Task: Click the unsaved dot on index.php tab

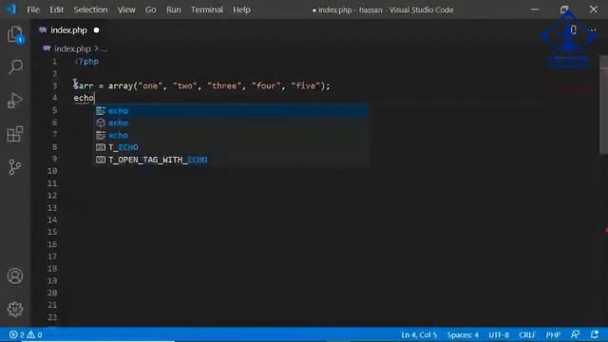Action: point(96,30)
